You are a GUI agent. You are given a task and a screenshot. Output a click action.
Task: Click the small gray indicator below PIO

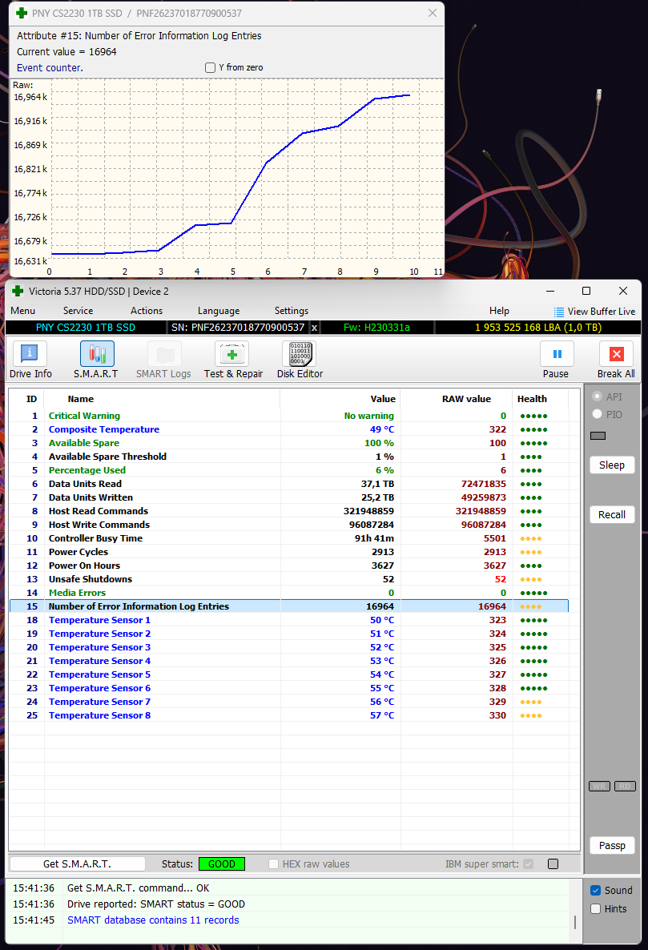tap(598, 436)
